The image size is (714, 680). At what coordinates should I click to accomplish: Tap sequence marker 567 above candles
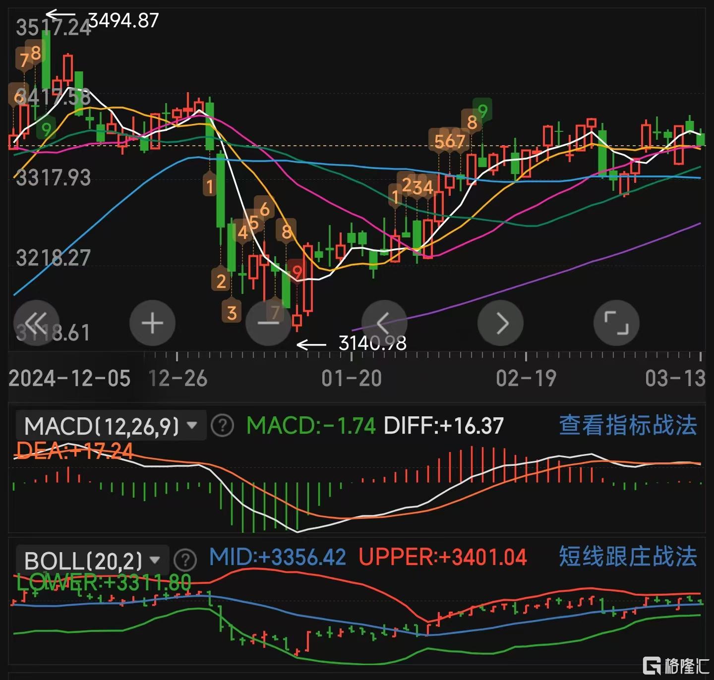449,141
